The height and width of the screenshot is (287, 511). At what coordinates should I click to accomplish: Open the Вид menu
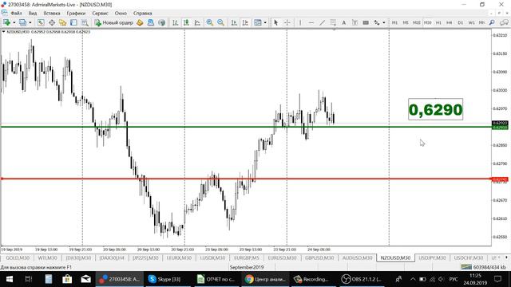(x=33, y=14)
